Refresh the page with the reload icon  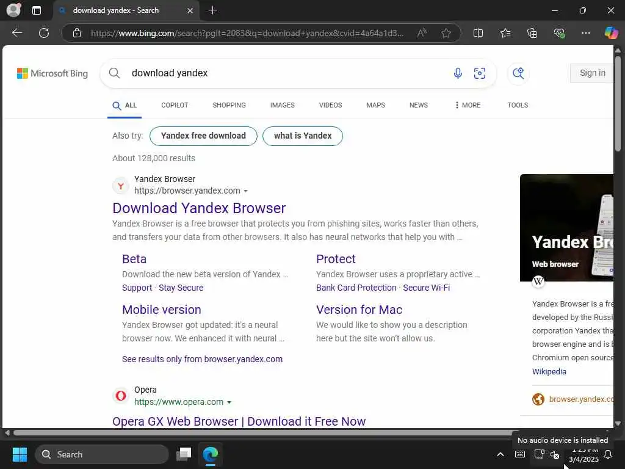coord(44,33)
